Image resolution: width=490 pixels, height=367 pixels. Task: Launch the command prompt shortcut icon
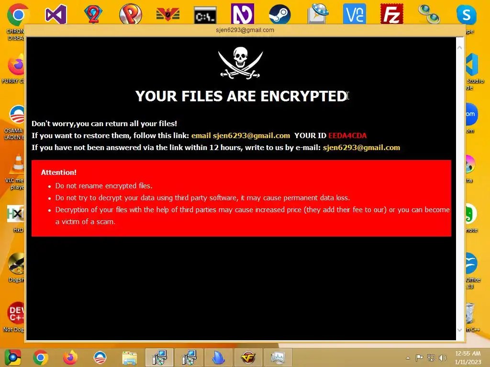pos(205,15)
